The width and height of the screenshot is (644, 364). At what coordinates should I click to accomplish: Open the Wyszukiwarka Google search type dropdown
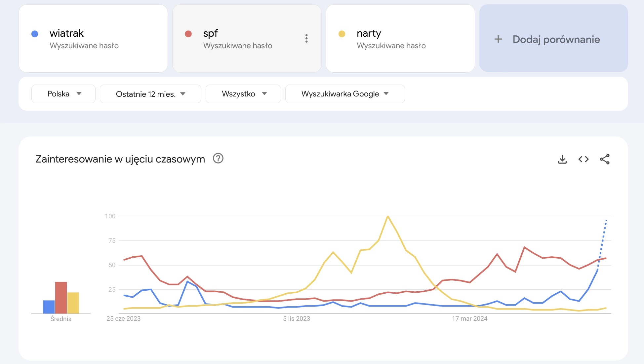(345, 94)
